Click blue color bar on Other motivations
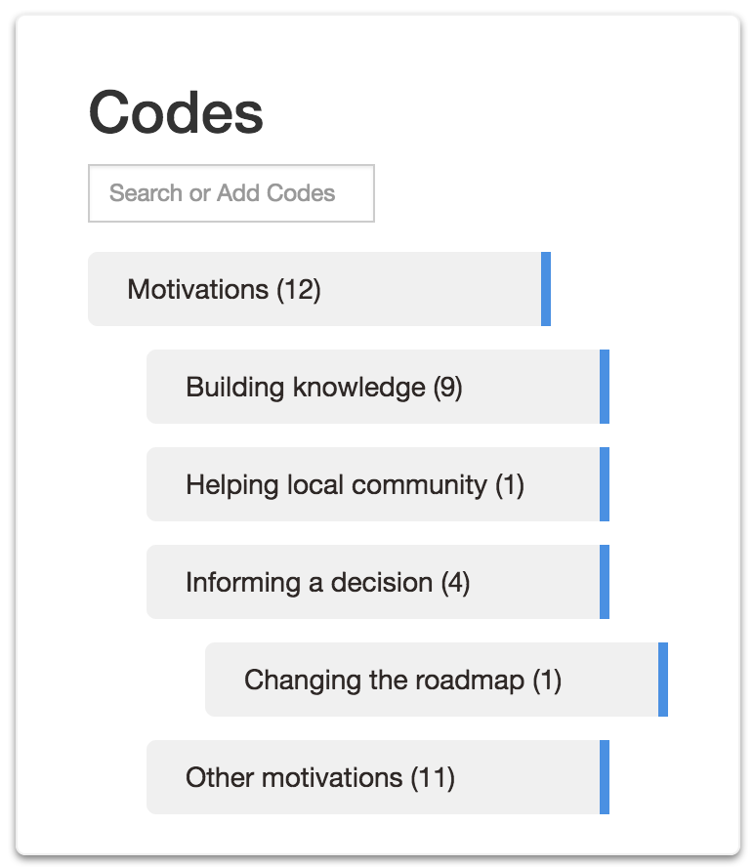 pyautogui.click(x=605, y=777)
